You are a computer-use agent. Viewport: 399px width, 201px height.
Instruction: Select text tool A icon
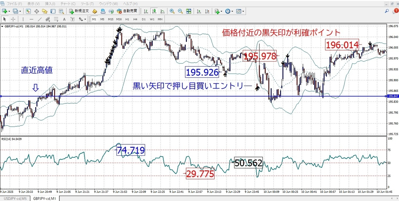pyautogui.click(x=65, y=19)
